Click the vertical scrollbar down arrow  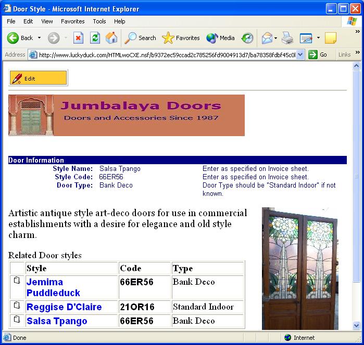coord(357,325)
